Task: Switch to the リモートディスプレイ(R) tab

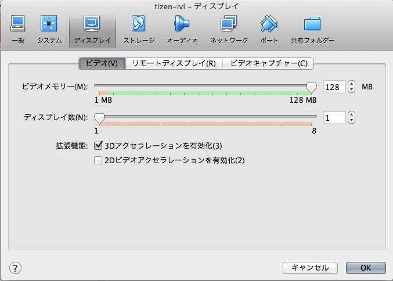Action: click(x=174, y=63)
